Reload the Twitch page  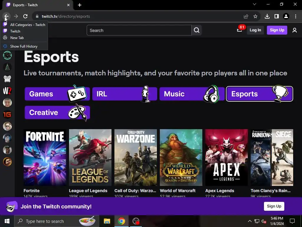[25, 17]
